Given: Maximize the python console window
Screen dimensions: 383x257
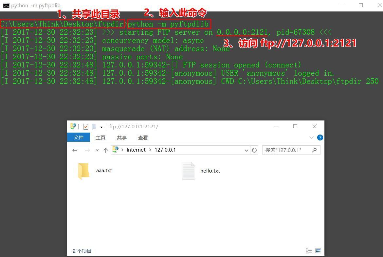Looking at the screenshot, I should (x=360, y=5).
